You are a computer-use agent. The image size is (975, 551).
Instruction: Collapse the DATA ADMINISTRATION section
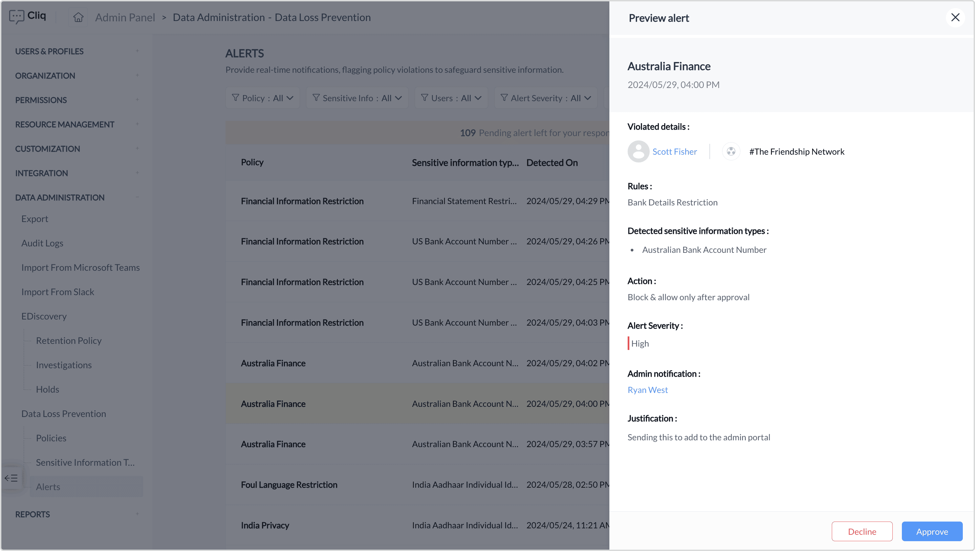[x=137, y=197]
